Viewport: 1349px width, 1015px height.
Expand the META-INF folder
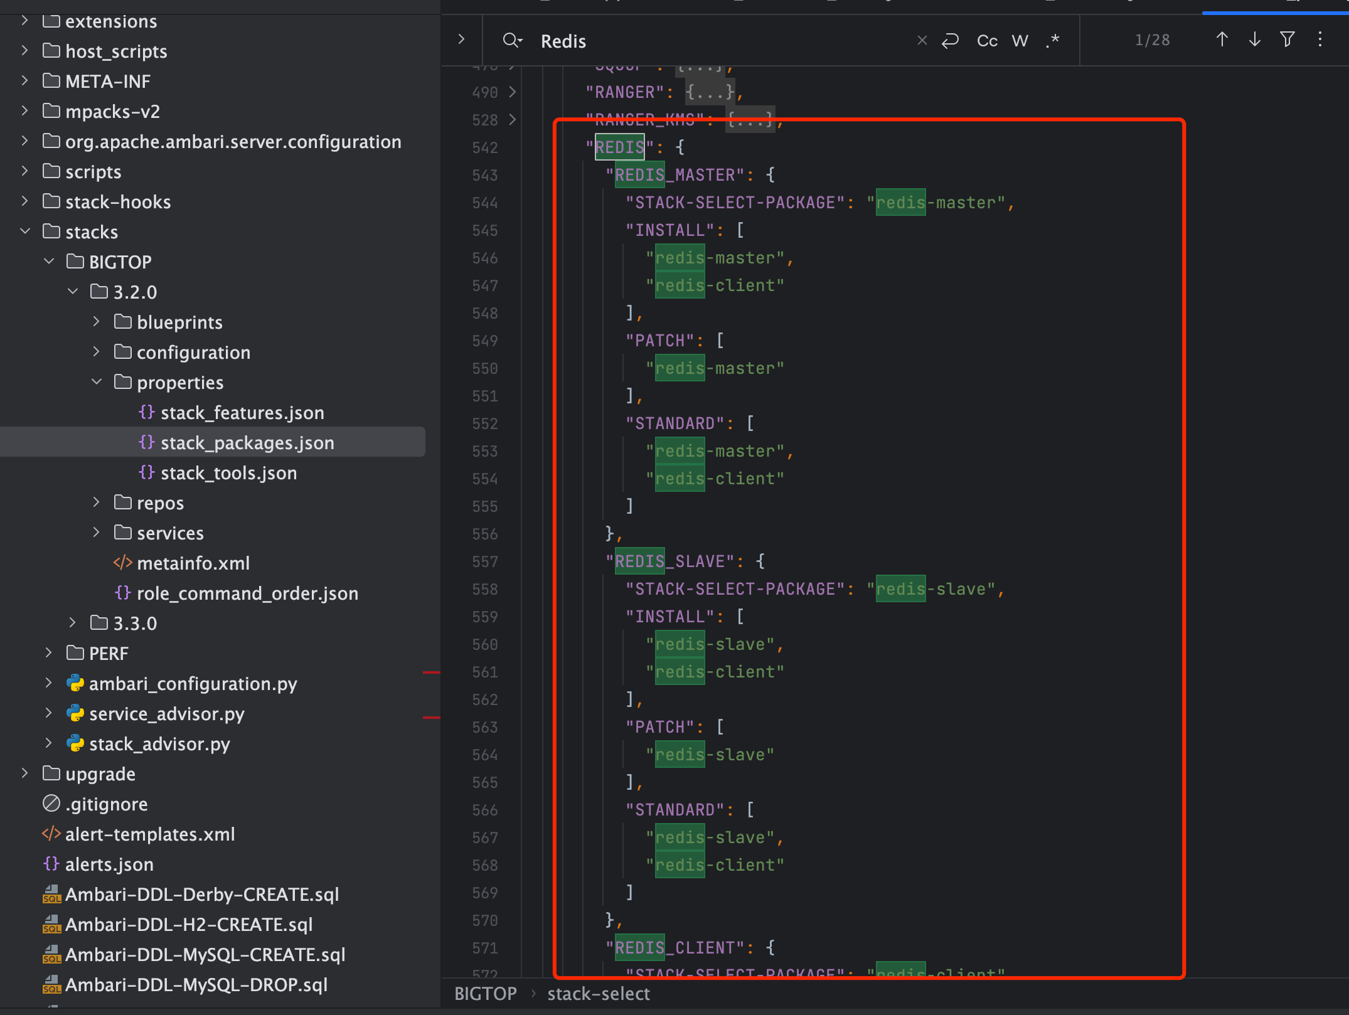24,81
